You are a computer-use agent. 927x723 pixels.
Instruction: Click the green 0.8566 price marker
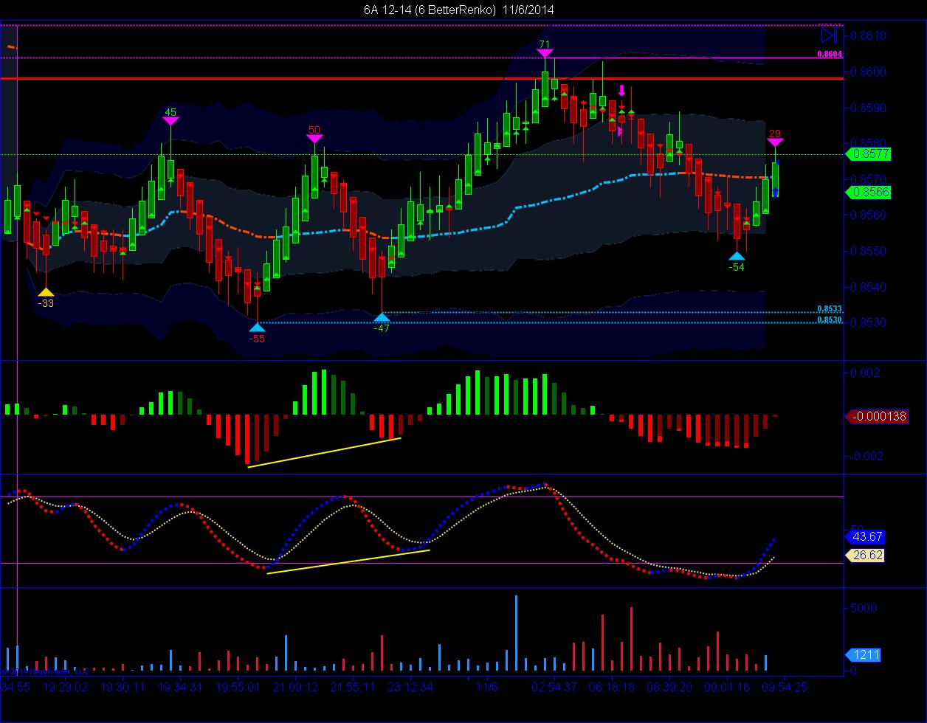click(x=869, y=192)
